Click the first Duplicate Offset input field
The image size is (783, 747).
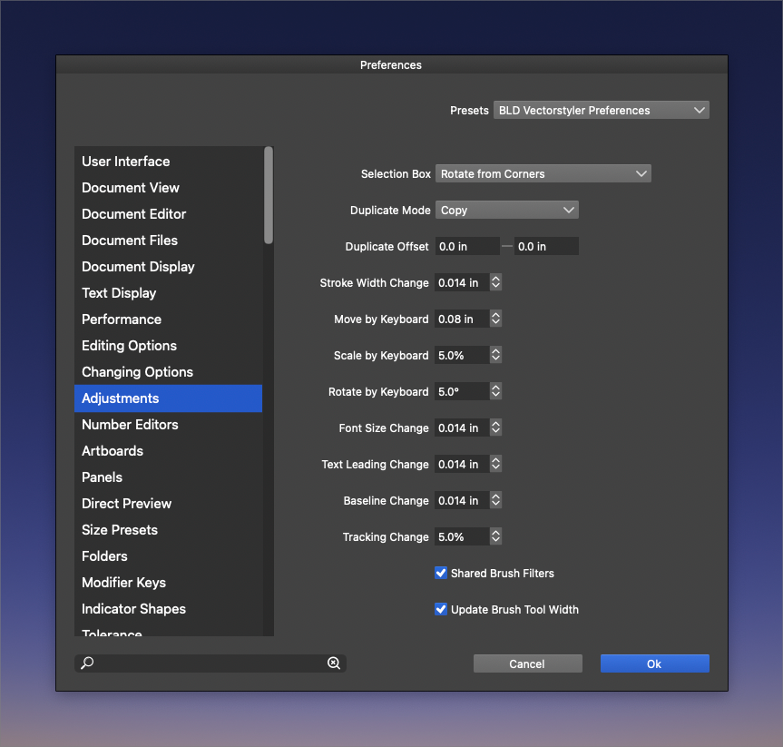(466, 246)
